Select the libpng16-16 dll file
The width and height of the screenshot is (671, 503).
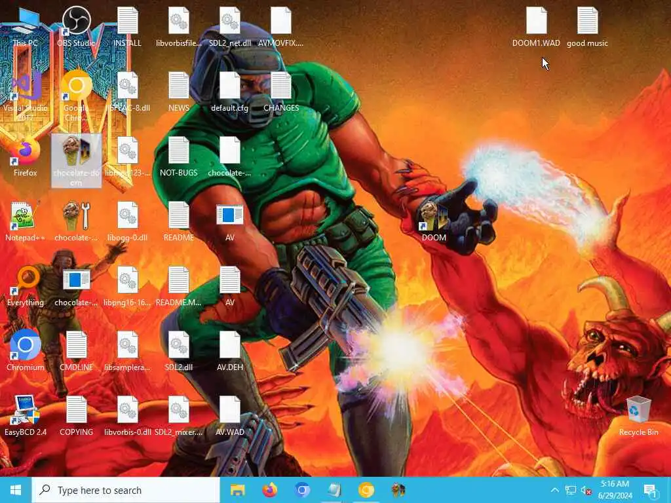pyautogui.click(x=128, y=286)
